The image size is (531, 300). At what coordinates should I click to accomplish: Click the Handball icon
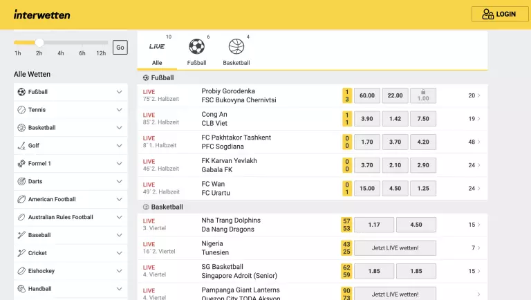21,289
